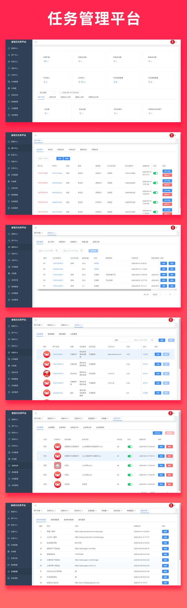
Task: Click the blue 发布任务 button
Action: coord(158,433)
